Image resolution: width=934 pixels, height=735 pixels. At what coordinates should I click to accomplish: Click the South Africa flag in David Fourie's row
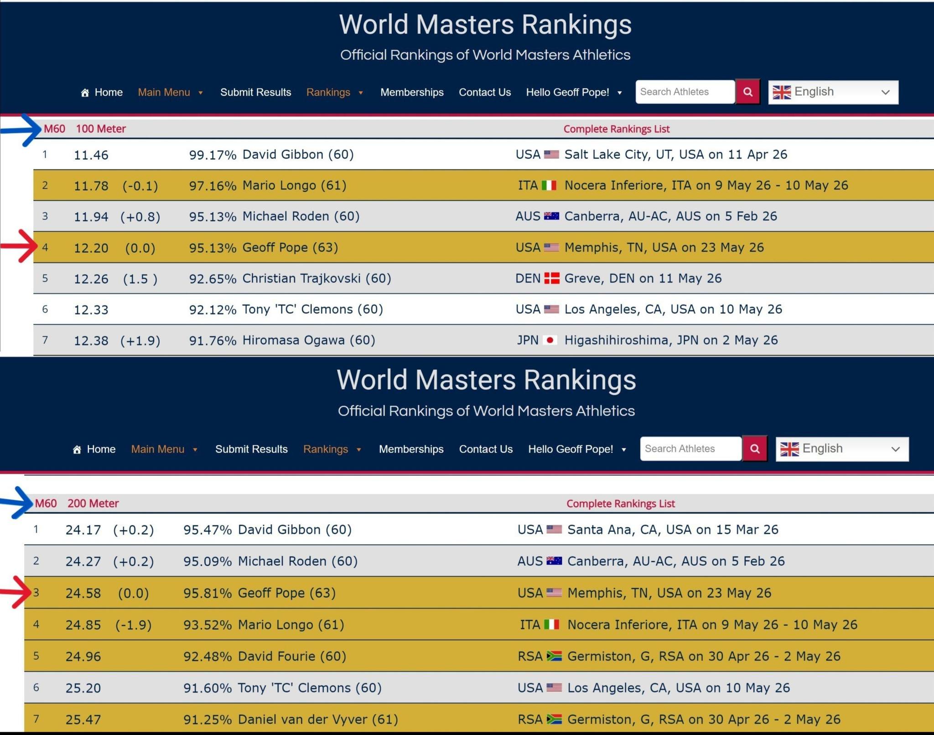554,657
